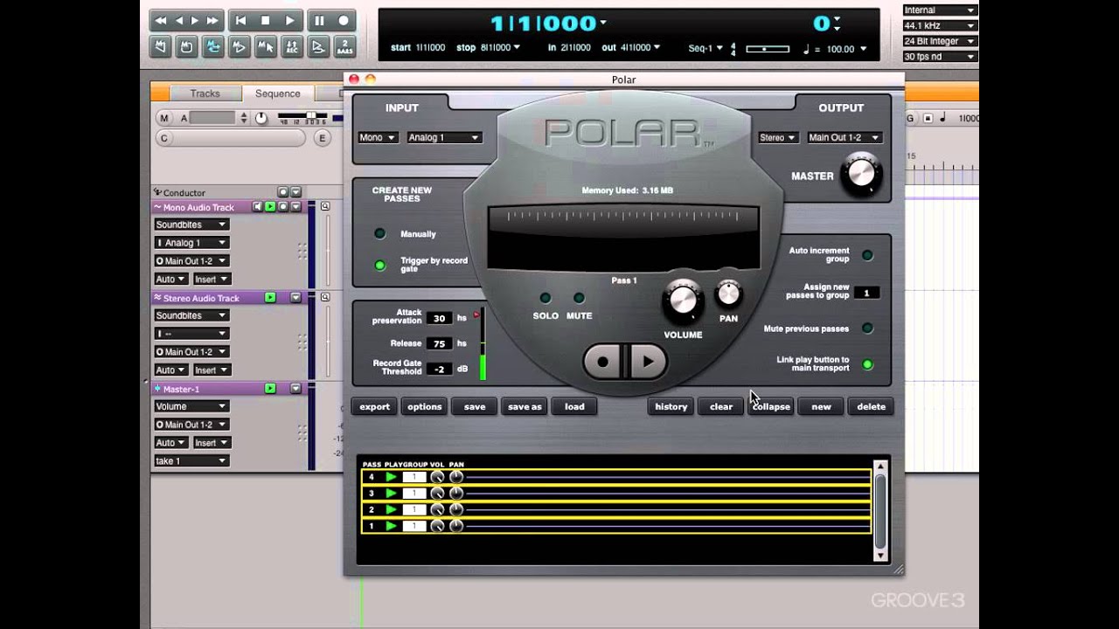Click Assign new passes to group field
Image resolution: width=1119 pixels, height=629 pixels.
(x=866, y=293)
